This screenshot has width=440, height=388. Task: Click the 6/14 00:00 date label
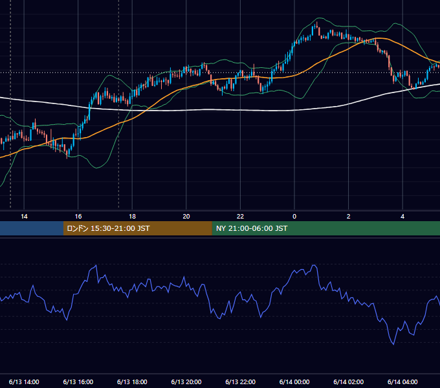(294, 382)
